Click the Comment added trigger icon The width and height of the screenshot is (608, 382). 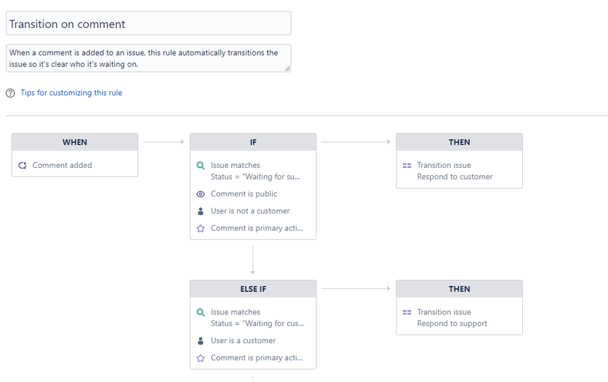(x=23, y=165)
